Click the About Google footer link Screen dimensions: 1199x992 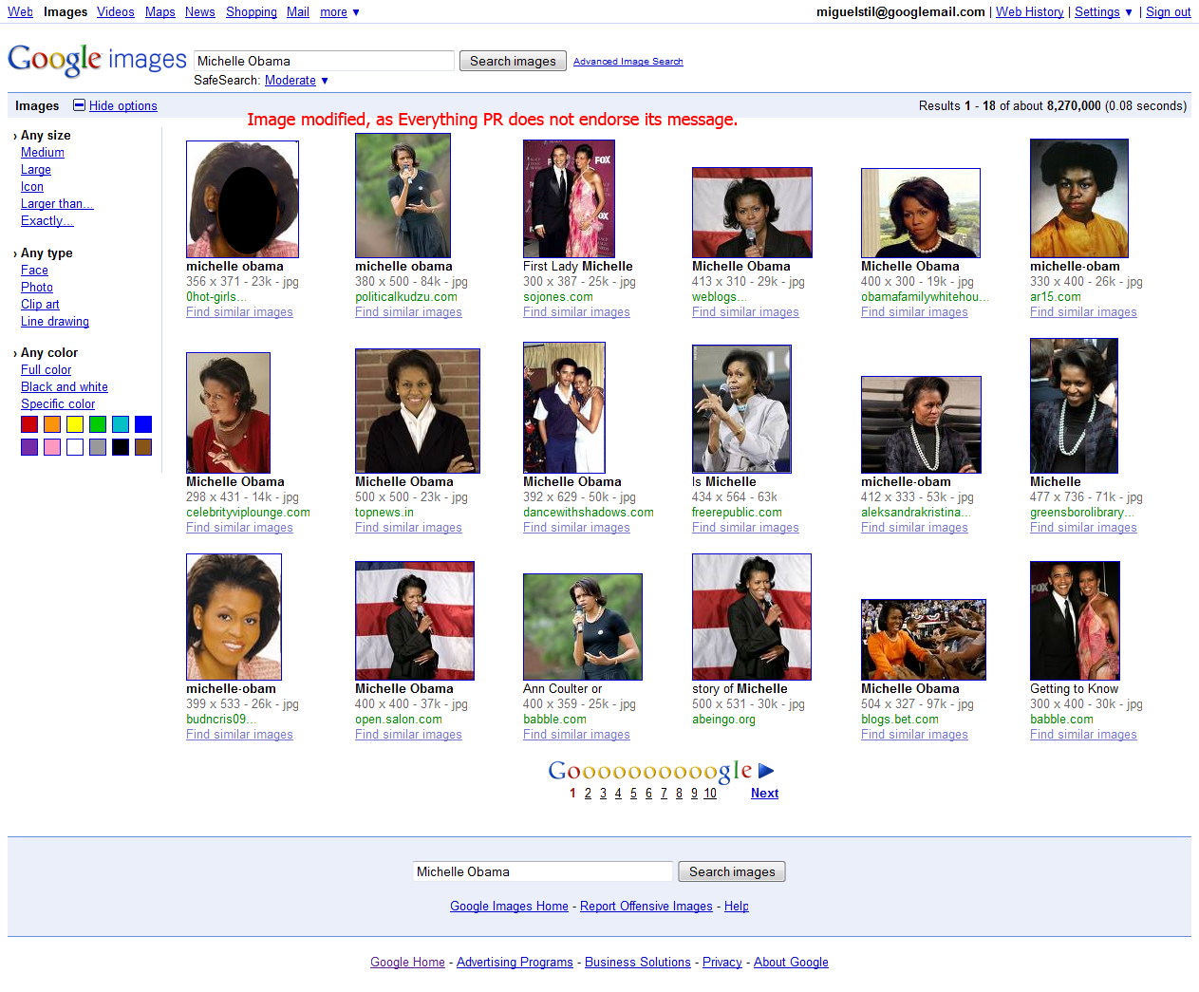791,963
